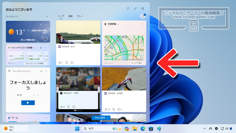Open the carabiner article photo
This screenshot has height=133, width=236.
pos(124,79)
